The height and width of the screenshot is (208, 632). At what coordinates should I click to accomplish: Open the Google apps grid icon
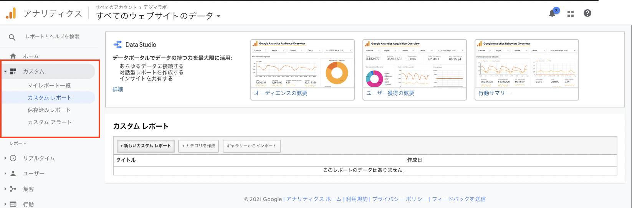(571, 13)
